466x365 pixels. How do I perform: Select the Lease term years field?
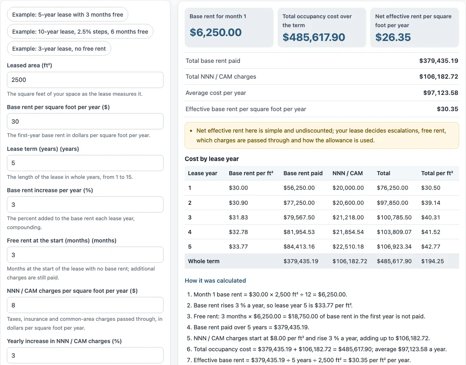click(85, 163)
